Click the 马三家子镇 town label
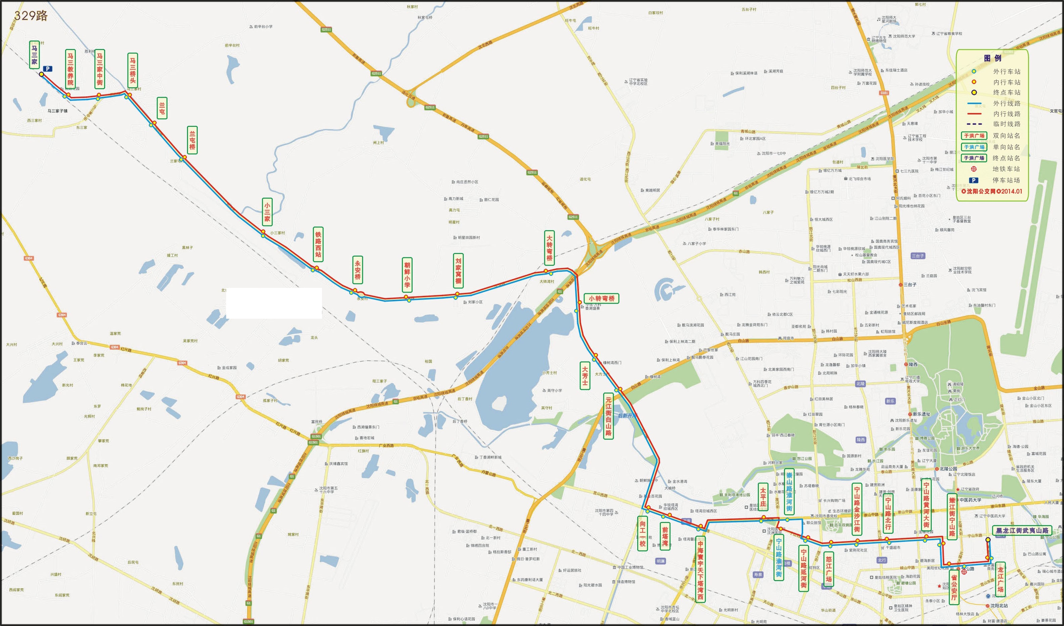The height and width of the screenshot is (626, 1064). coord(57,111)
